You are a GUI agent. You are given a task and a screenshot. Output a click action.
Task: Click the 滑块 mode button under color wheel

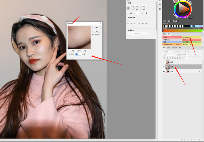(x=169, y=21)
